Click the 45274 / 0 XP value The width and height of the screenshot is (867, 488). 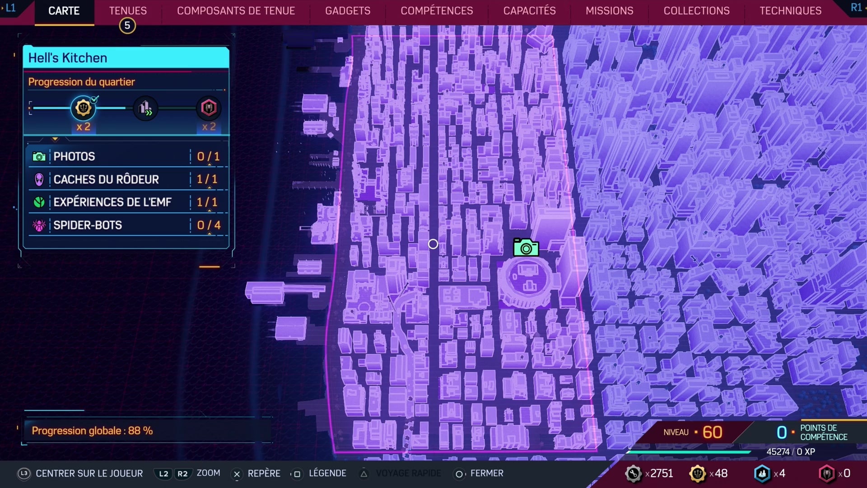click(791, 452)
